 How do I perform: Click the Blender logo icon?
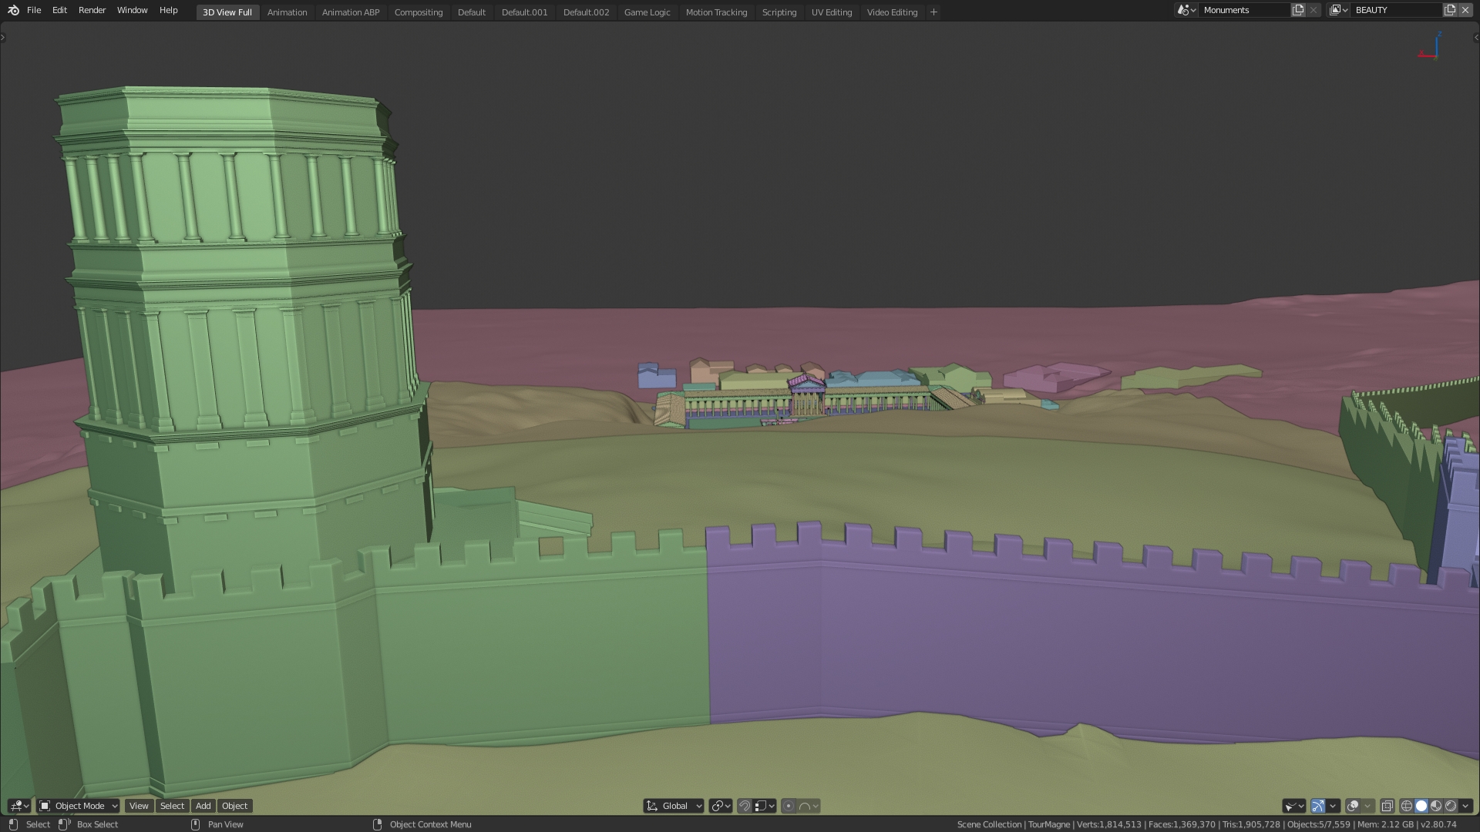(x=13, y=10)
